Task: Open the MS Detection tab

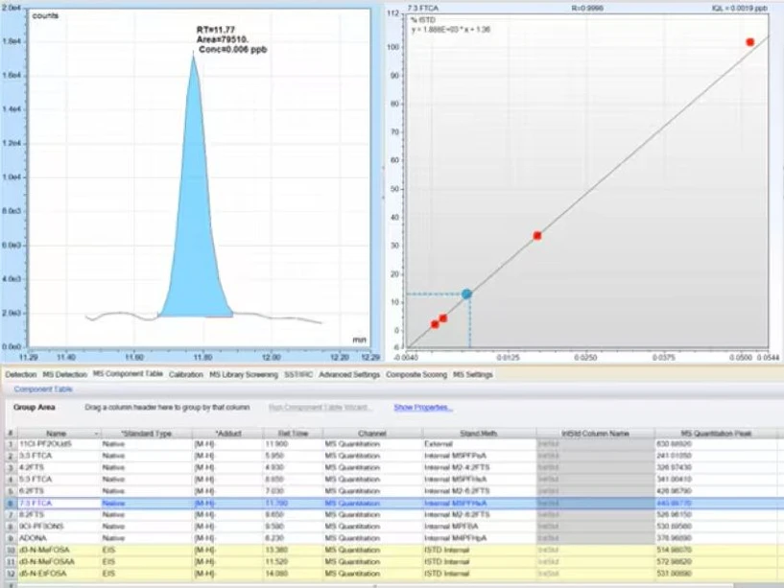Action: pyautogui.click(x=65, y=374)
